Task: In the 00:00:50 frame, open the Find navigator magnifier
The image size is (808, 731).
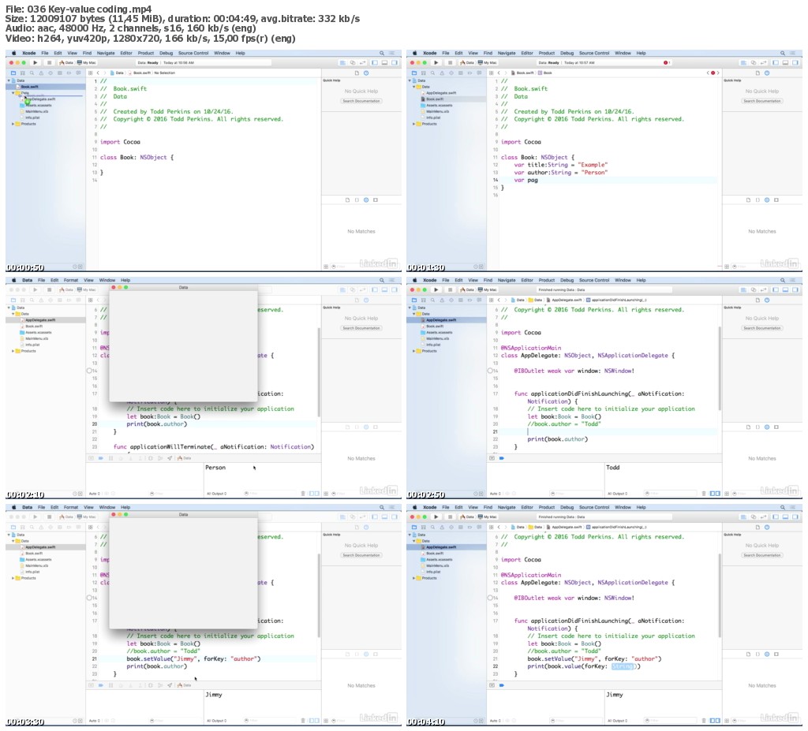Action: 32,73
